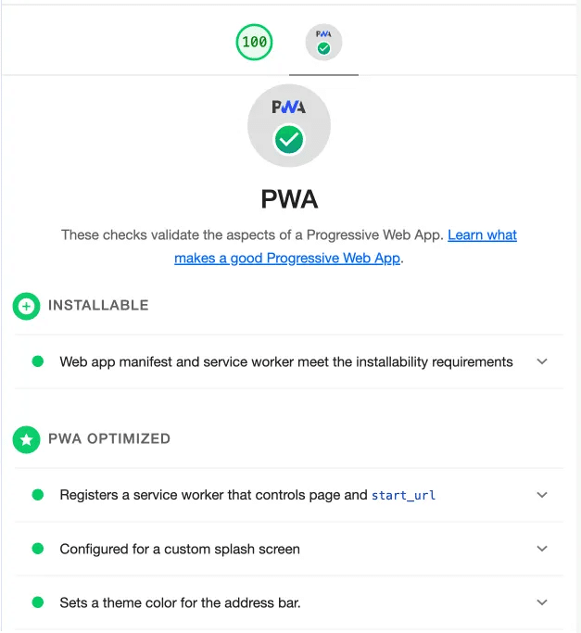Click the Installable plus circle icon
This screenshot has height=633, width=581.
(x=26, y=306)
